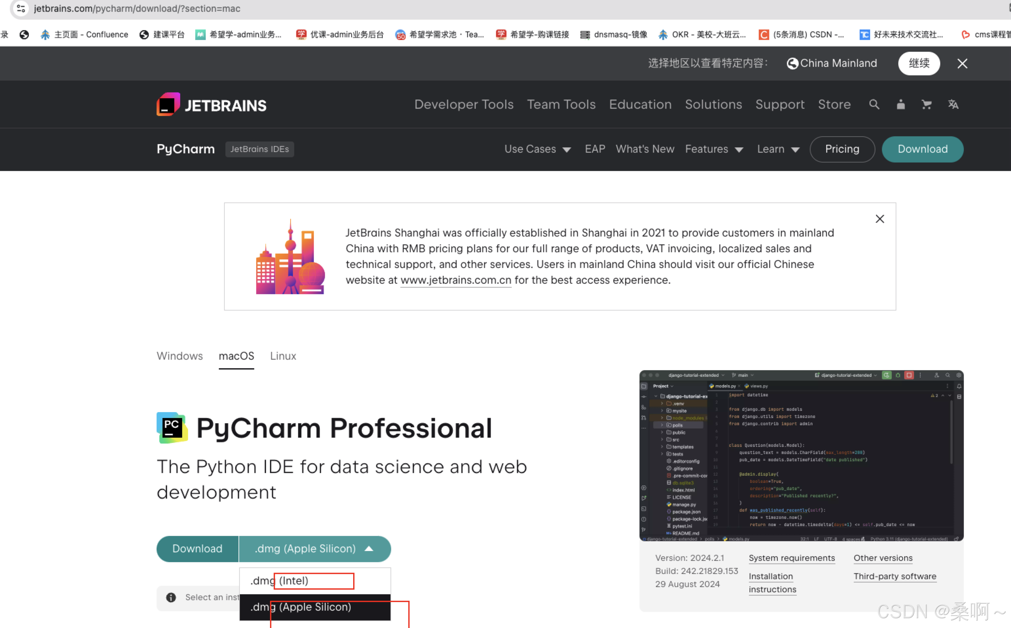Click the PyCharm Professional Download button
This screenshot has width=1011, height=628.
[x=197, y=549]
